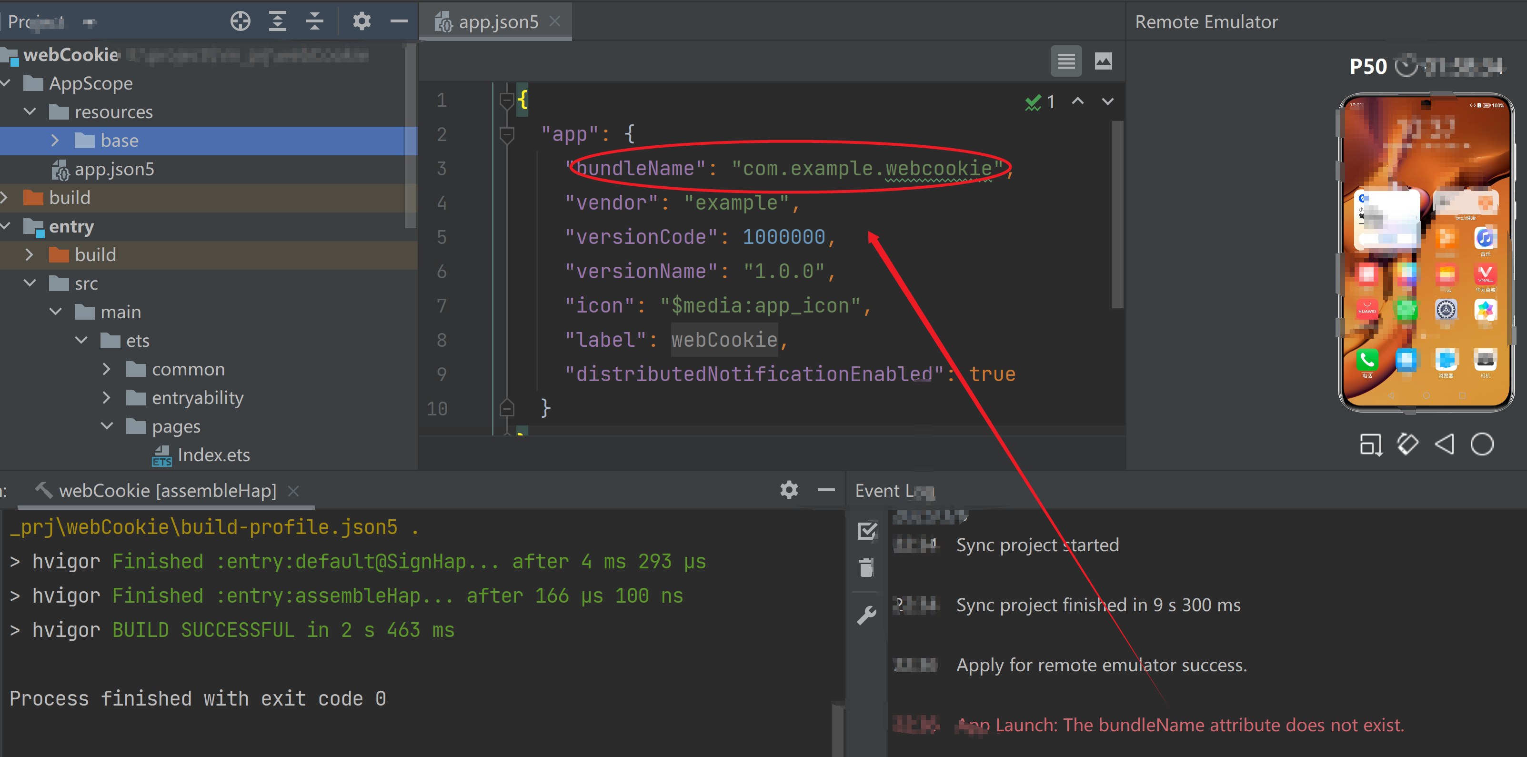Viewport: 1527px width, 757px height.
Task: Mark all Event Log notifications as read
Action: pos(867,531)
